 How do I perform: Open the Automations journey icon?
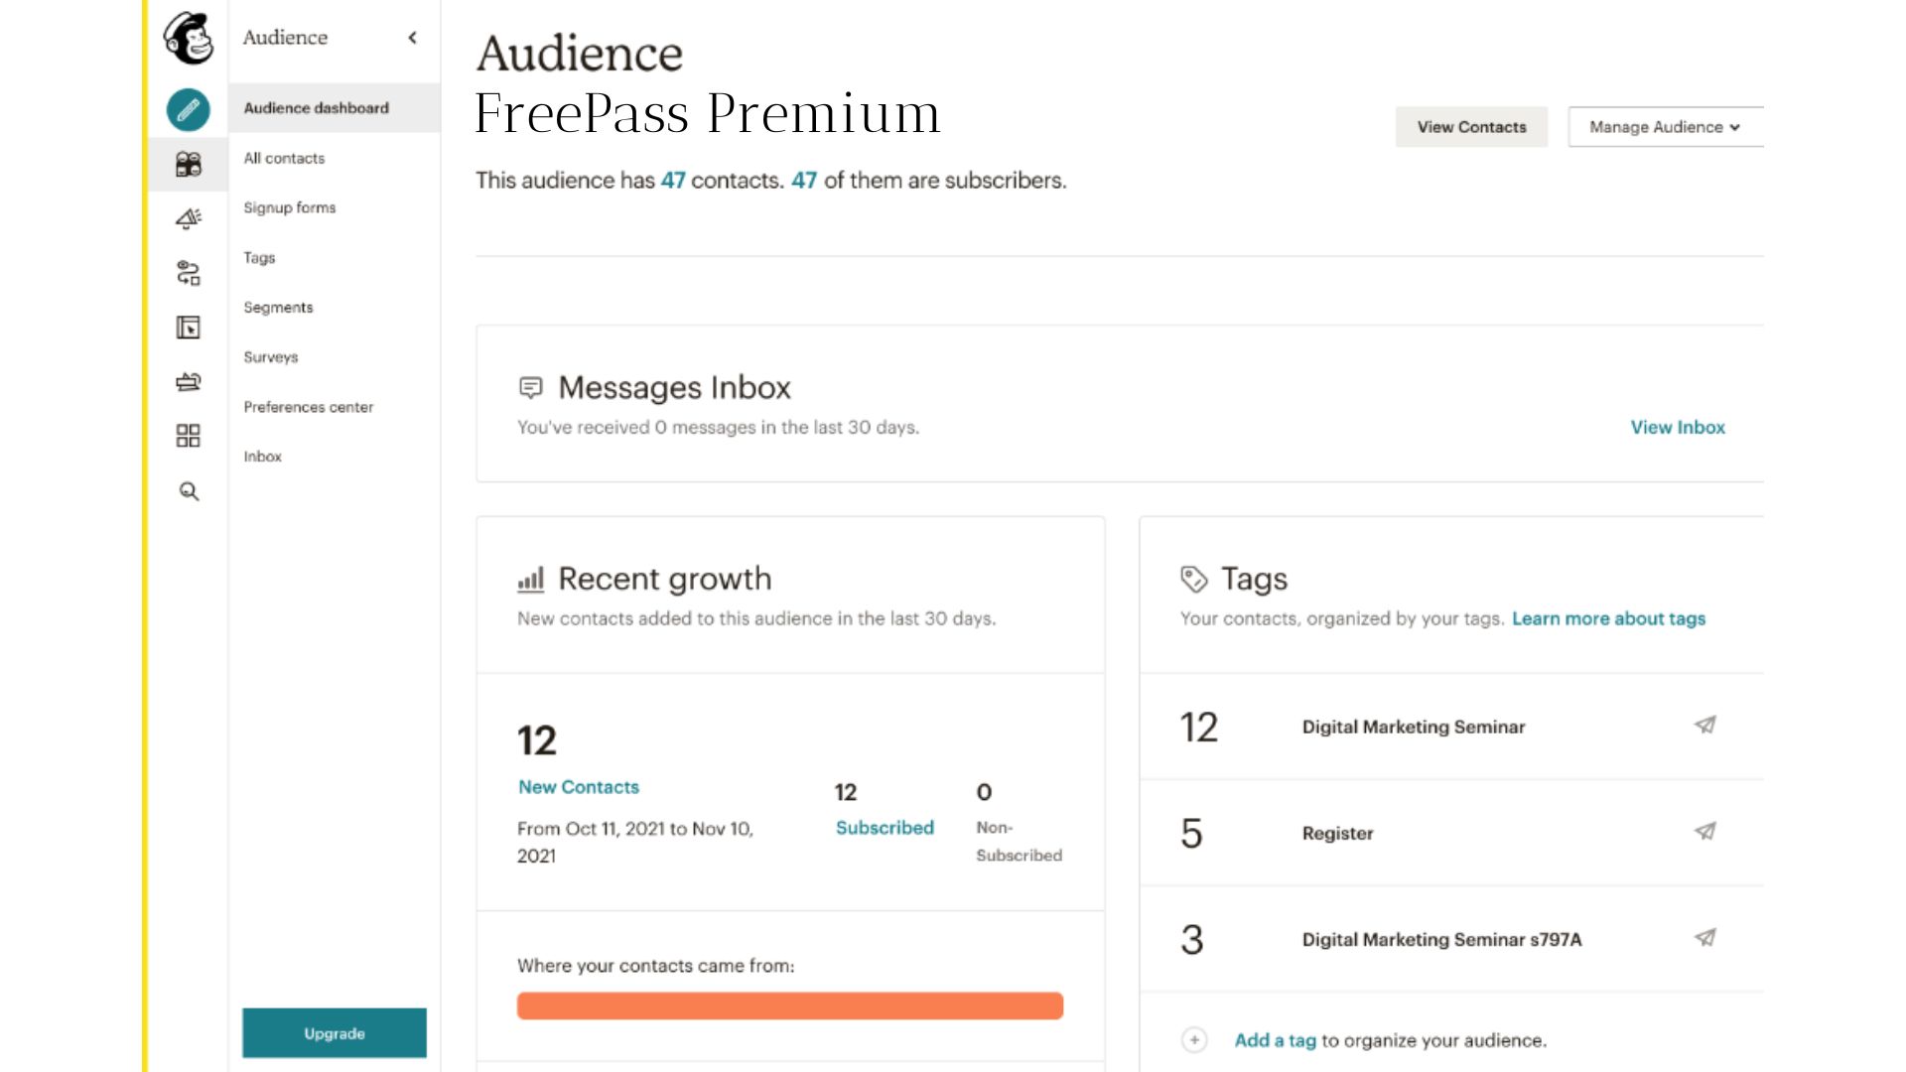coord(188,272)
